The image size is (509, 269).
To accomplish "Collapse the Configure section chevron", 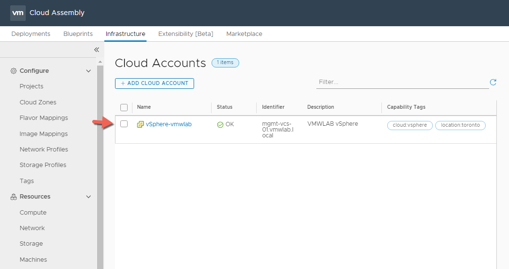I will tap(88, 71).
